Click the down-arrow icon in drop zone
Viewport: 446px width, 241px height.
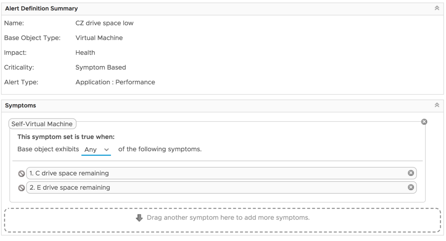pos(139,218)
